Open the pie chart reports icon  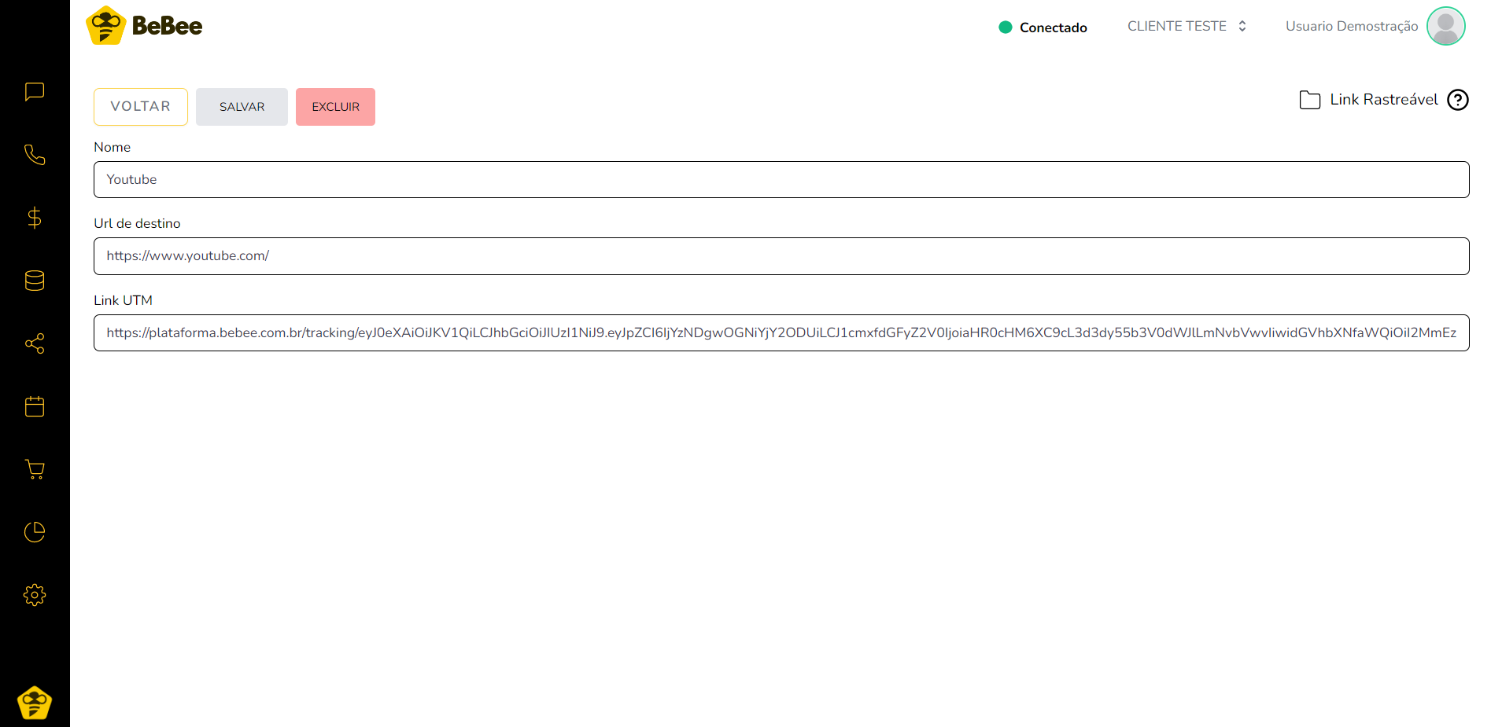[35, 532]
